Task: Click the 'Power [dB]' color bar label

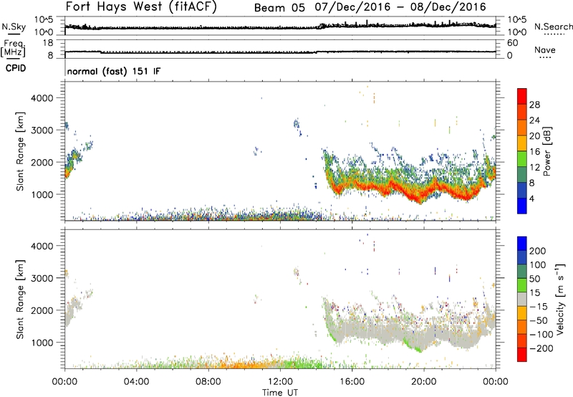Action: (x=547, y=151)
